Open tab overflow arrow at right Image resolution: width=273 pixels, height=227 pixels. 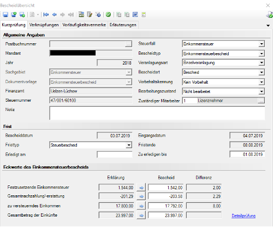[268, 26]
